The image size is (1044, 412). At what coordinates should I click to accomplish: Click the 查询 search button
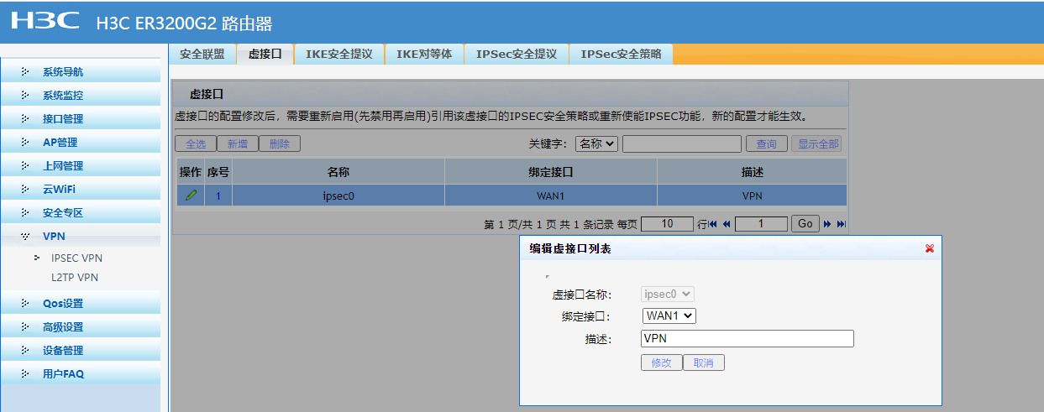tap(767, 143)
